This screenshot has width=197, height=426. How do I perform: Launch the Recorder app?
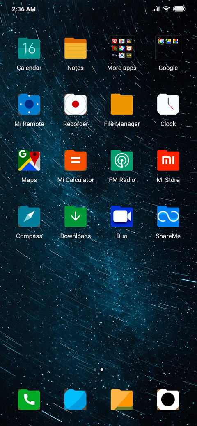point(76,104)
